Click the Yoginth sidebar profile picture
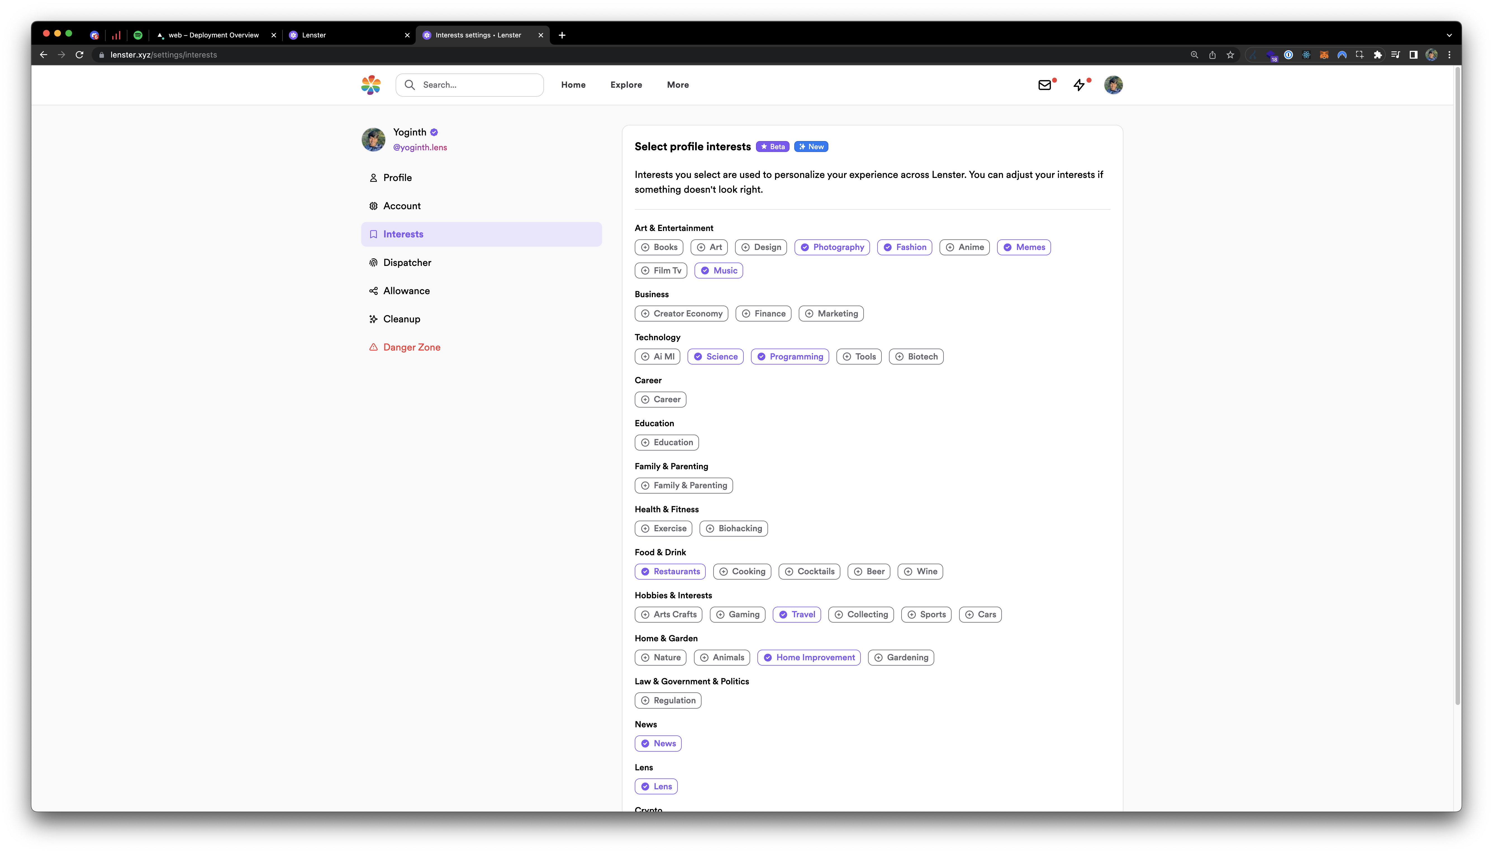 pyautogui.click(x=373, y=139)
